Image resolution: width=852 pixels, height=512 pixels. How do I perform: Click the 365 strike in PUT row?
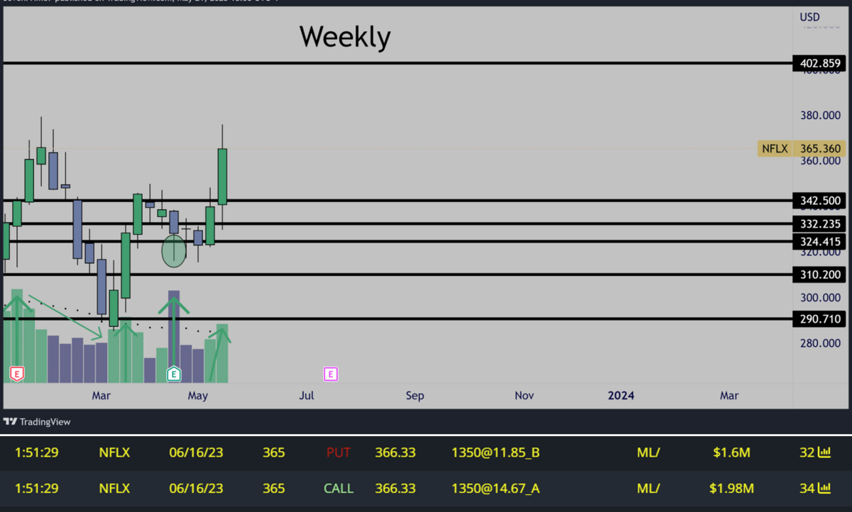pos(273,452)
